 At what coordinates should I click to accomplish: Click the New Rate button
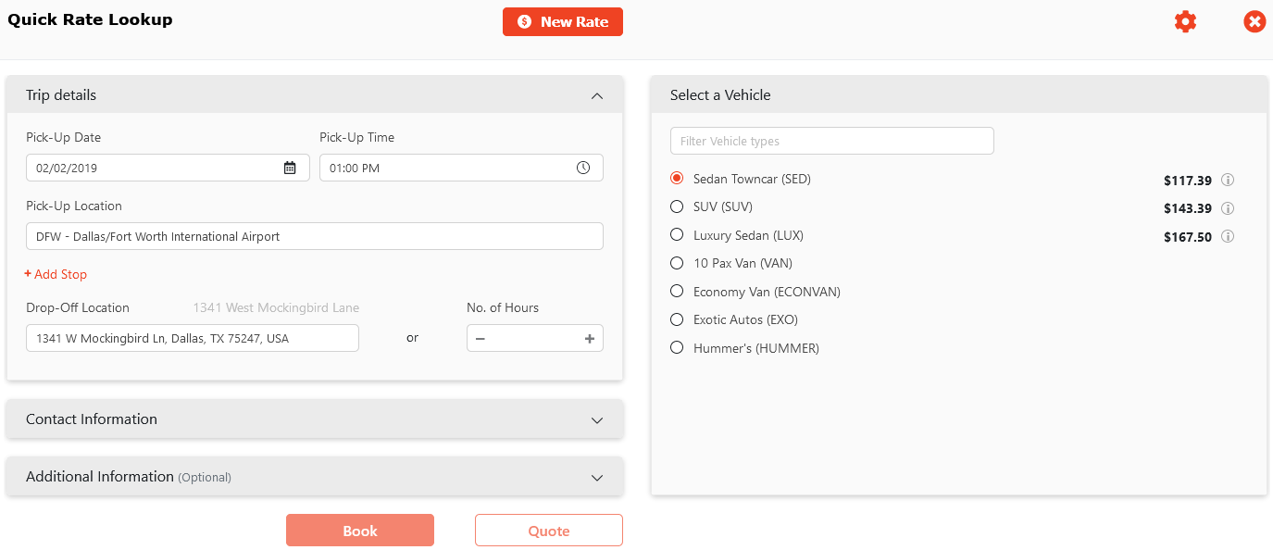click(x=563, y=22)
